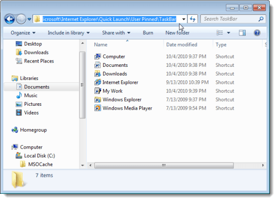This screenshot has height=201, width=277.
Task: Select Libraries in navigation pane
Action: (29, 78)
